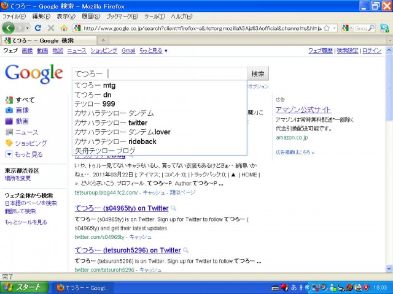This screenshot has height=294, width=393.
Task: Open 検索設定 link
Action: pos(348,50)
